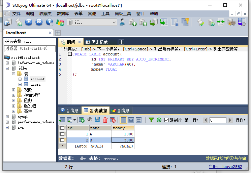
Task: Check the row checkbox for id 2
Action: (x=62, y=140)
